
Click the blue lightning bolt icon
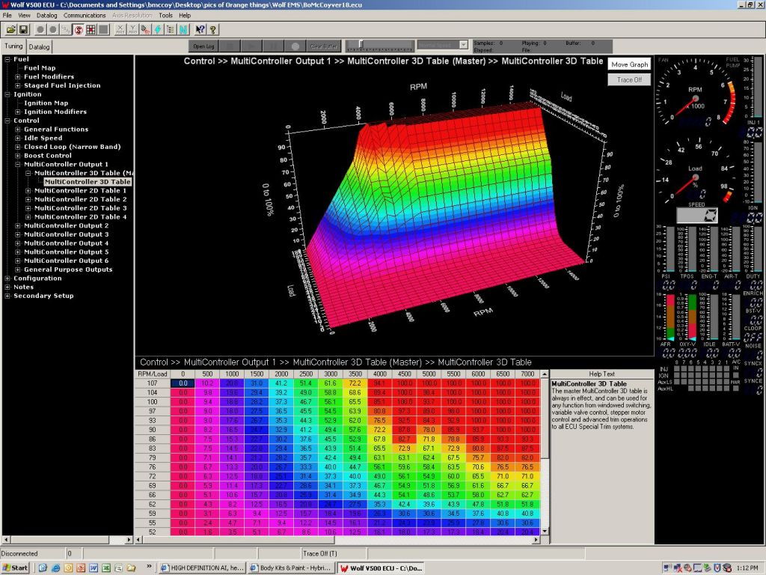[x=158, y=29]
